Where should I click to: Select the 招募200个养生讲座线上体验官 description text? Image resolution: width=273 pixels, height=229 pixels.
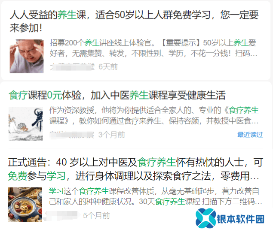pos(153,48)
